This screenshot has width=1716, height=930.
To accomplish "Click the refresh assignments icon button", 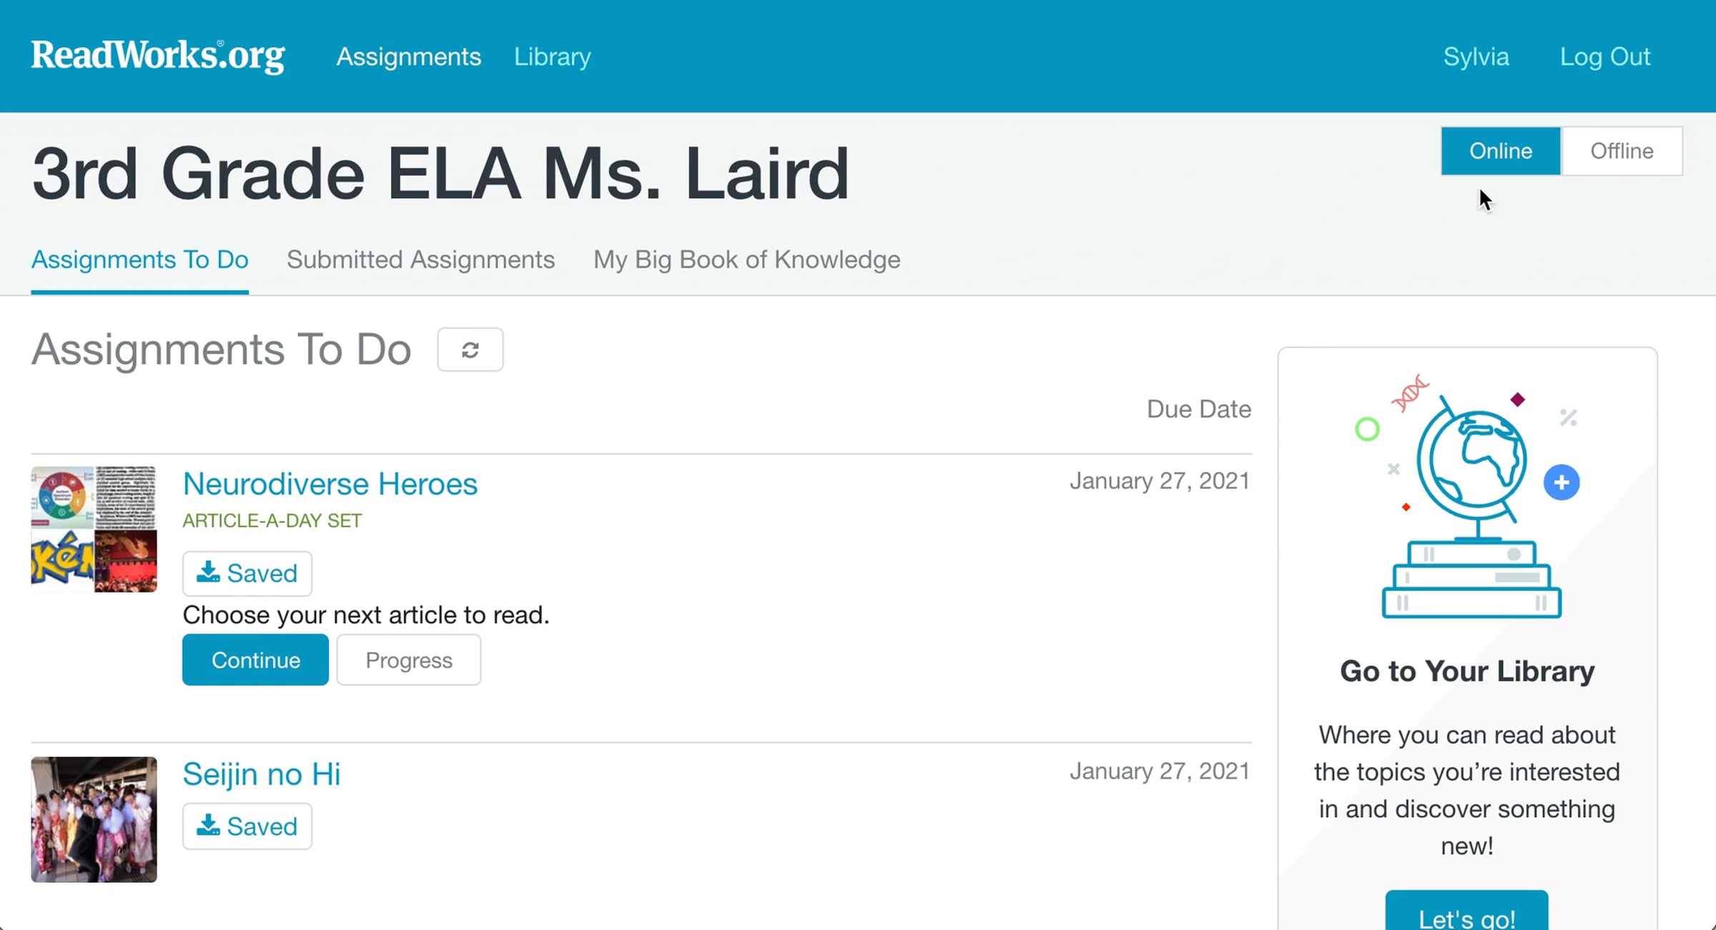I will point(470,350).
